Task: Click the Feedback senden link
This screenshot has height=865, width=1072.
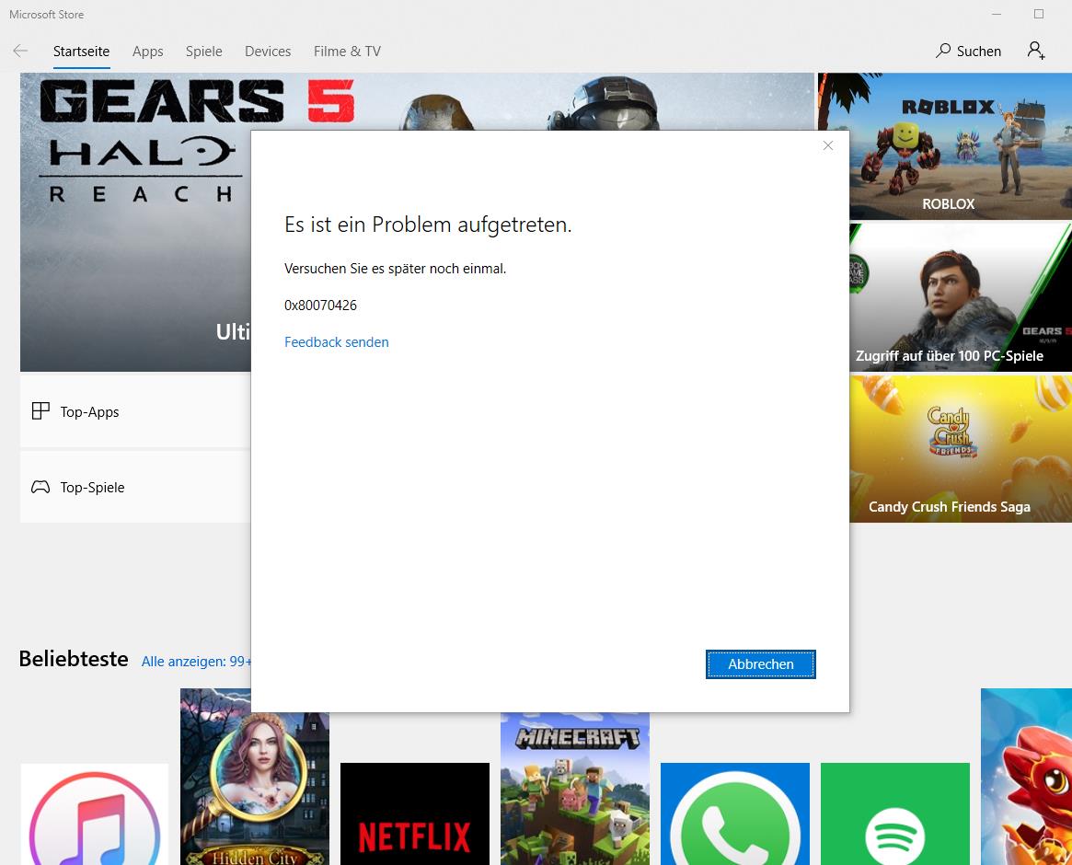Action: (x=337, y=342)
